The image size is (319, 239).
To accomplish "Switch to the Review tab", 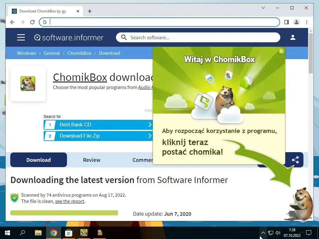I will 92,160.
